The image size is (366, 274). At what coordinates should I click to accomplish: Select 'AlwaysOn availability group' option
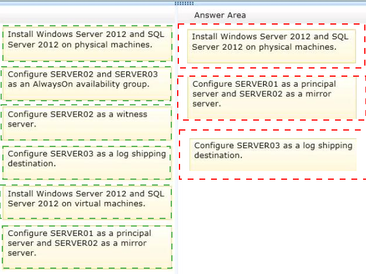(x=86, y=84)
